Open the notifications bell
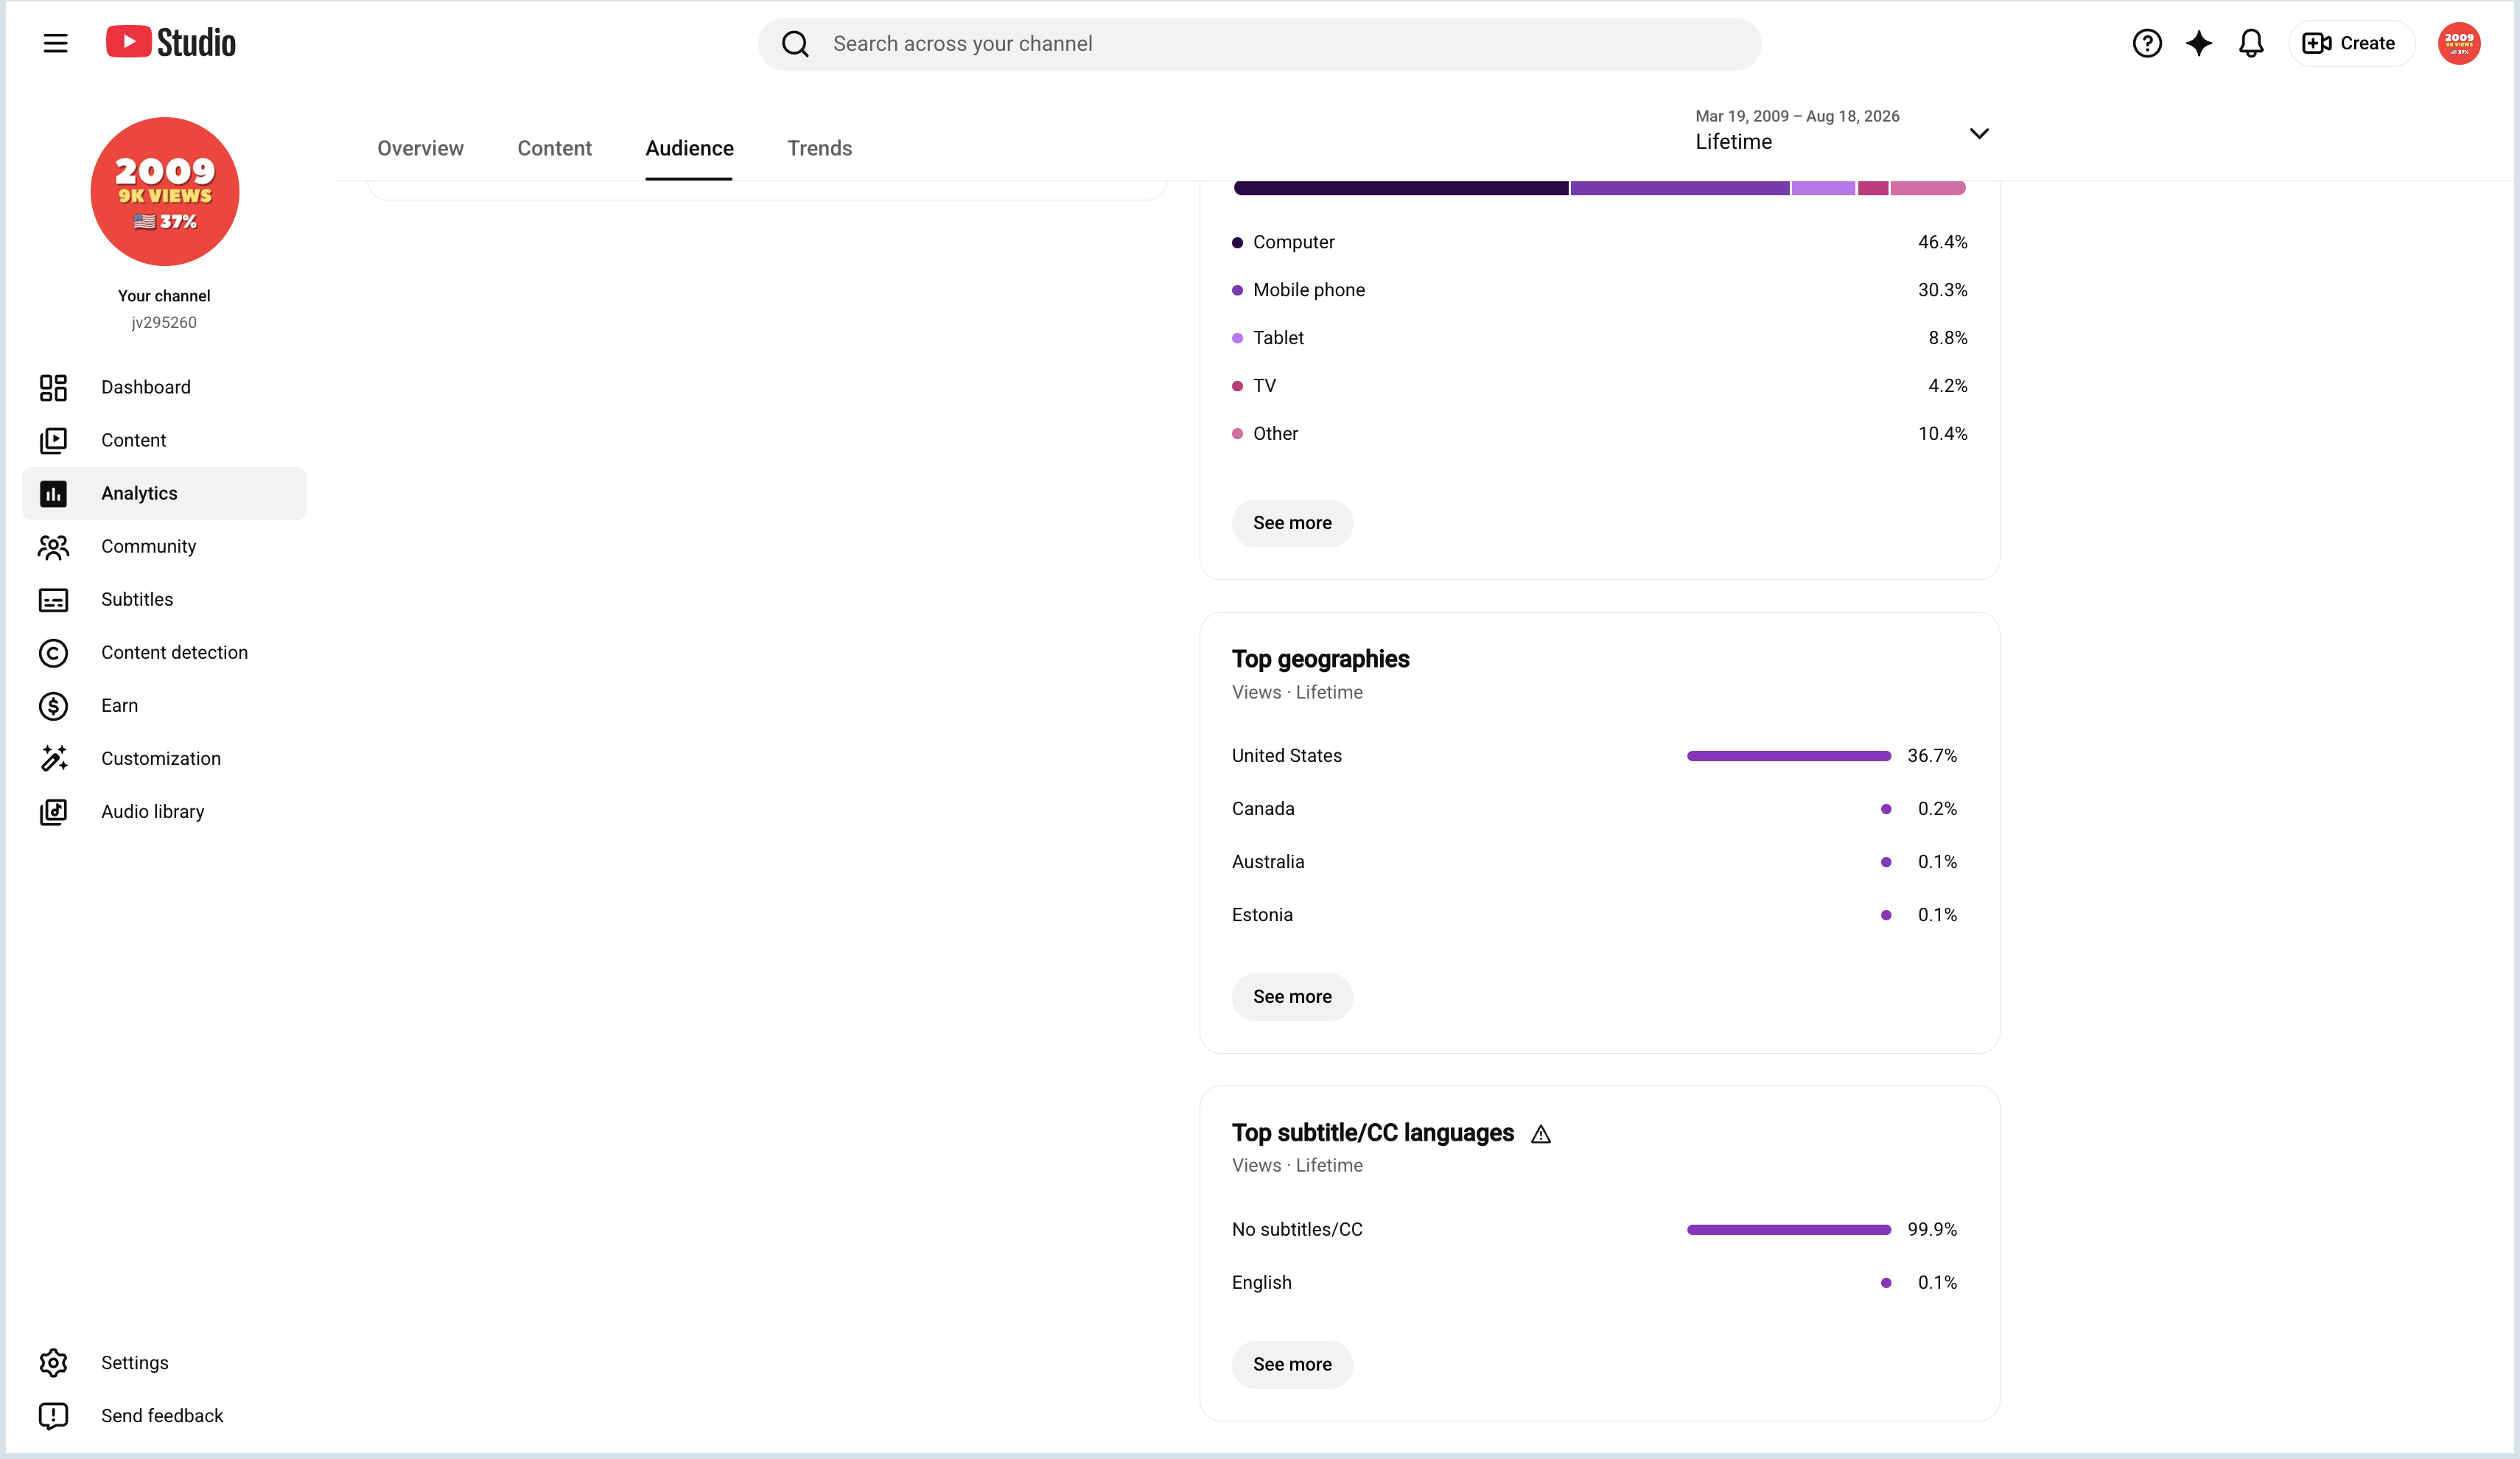 pyautogui.click(x=2251, y=43)
